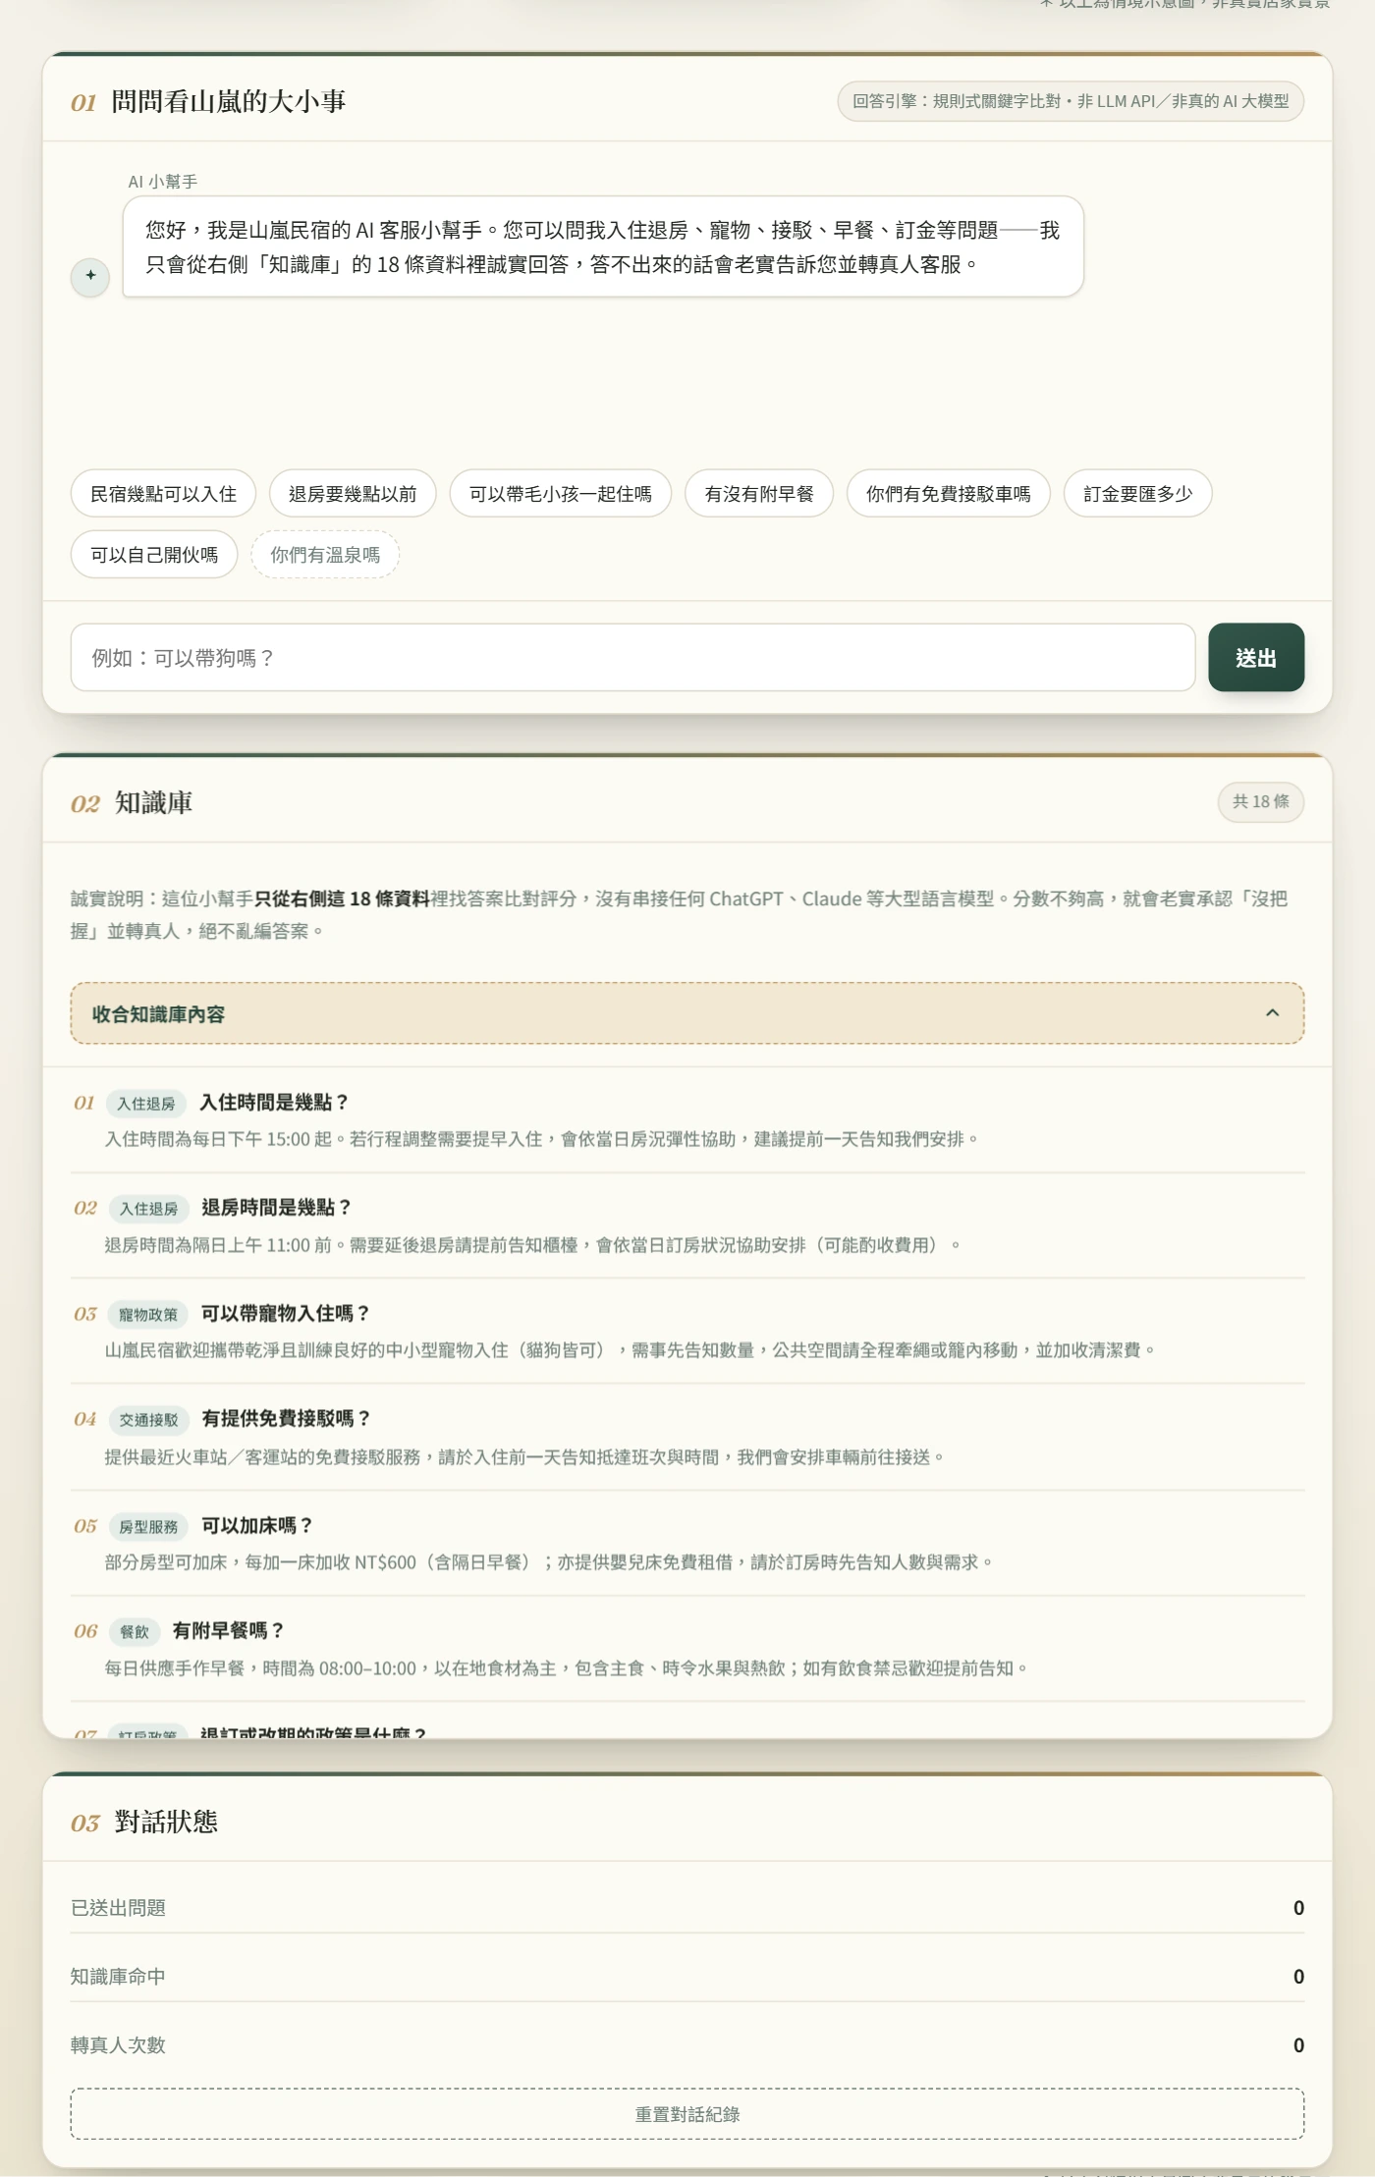Click chevron icon on 收合知識庫內容 bar

click(x=1272, y=1012)
